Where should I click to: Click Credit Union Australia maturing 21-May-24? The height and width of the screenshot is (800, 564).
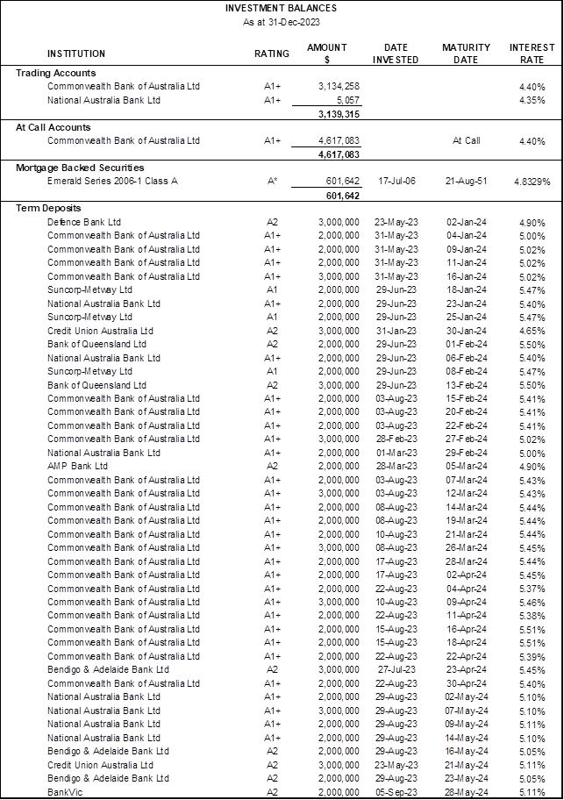point(100,765)
